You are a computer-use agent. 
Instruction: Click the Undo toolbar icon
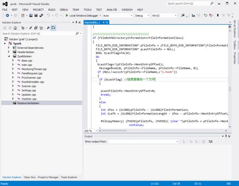48,15
